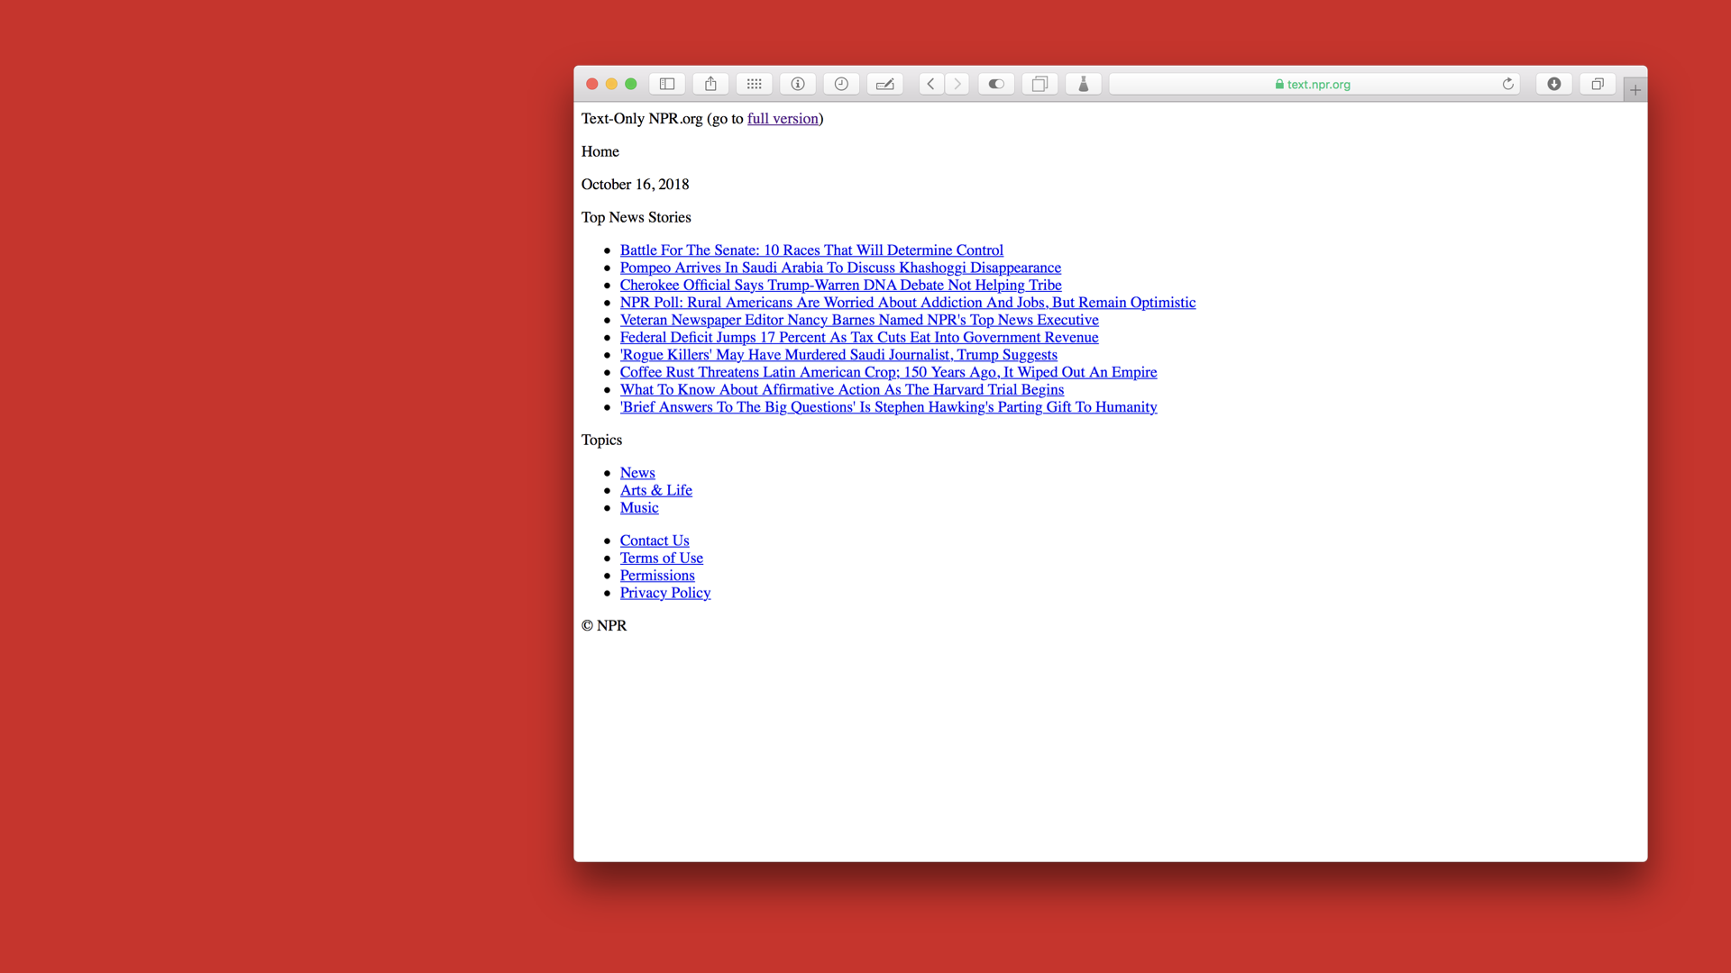Open the Share menu icon
Viewport: 1731px width, 973px height.
pyautogui.click(x=710, y=84)
